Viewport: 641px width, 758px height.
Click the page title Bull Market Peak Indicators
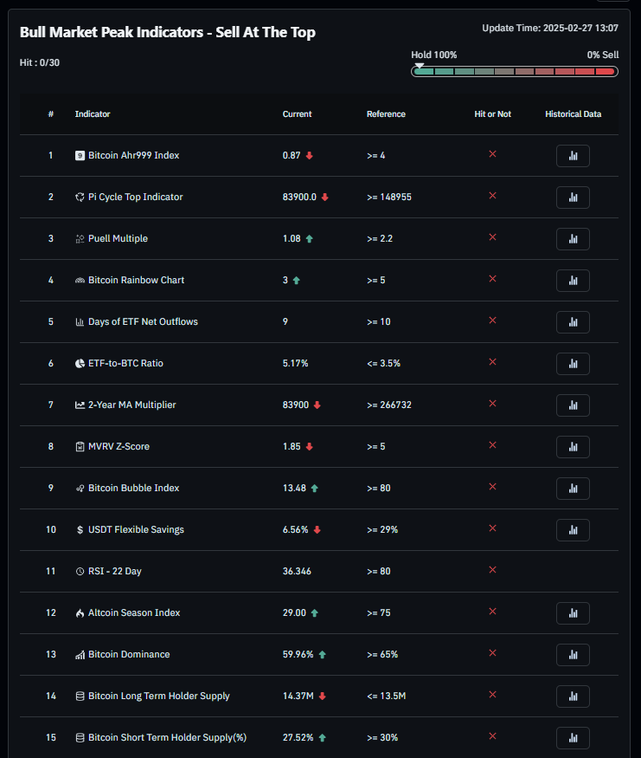tap(168, 32)
